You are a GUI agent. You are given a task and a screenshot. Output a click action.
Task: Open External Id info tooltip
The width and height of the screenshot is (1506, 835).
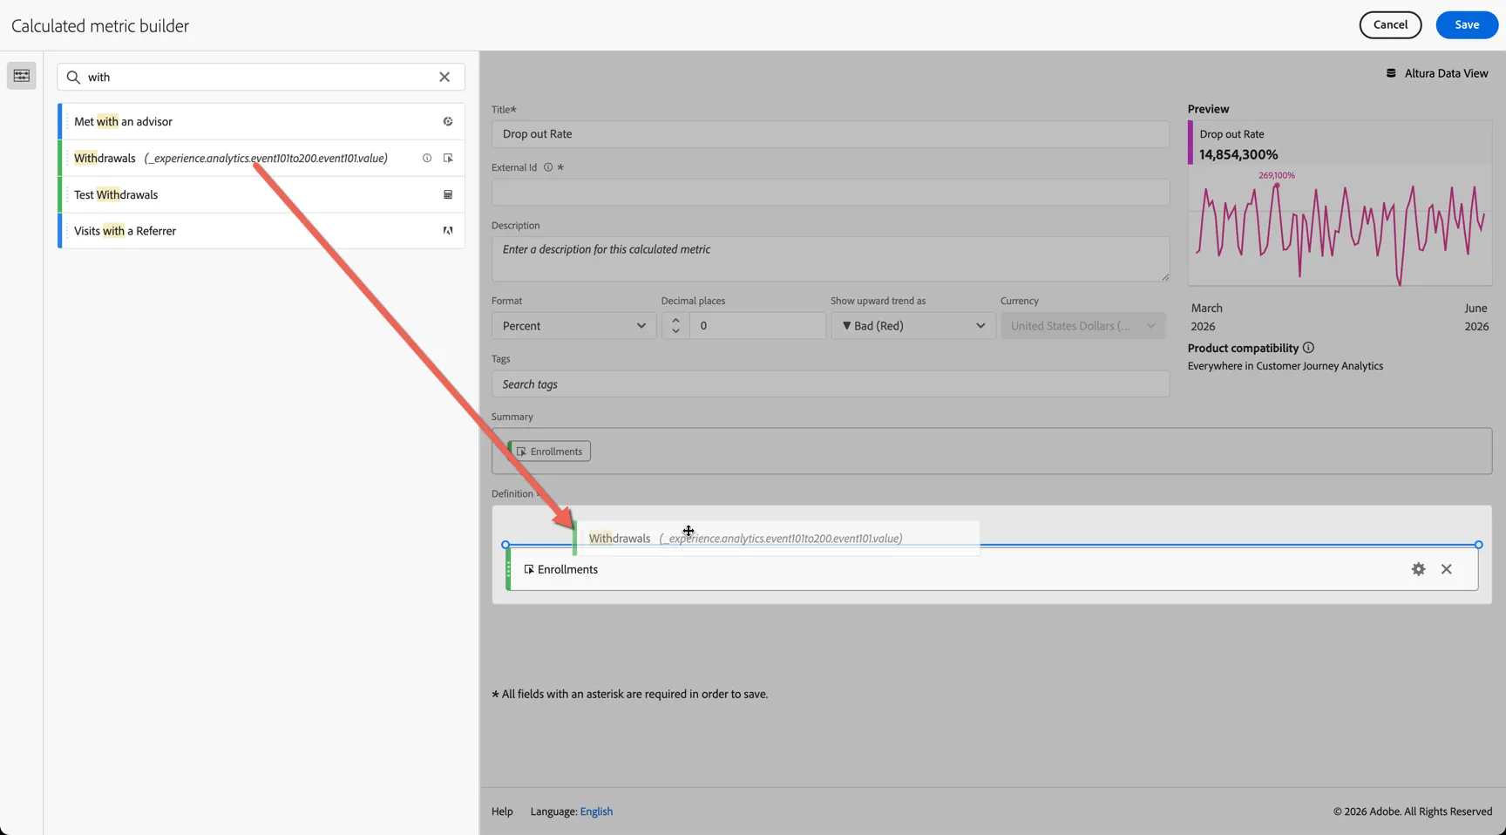point(548,167)
